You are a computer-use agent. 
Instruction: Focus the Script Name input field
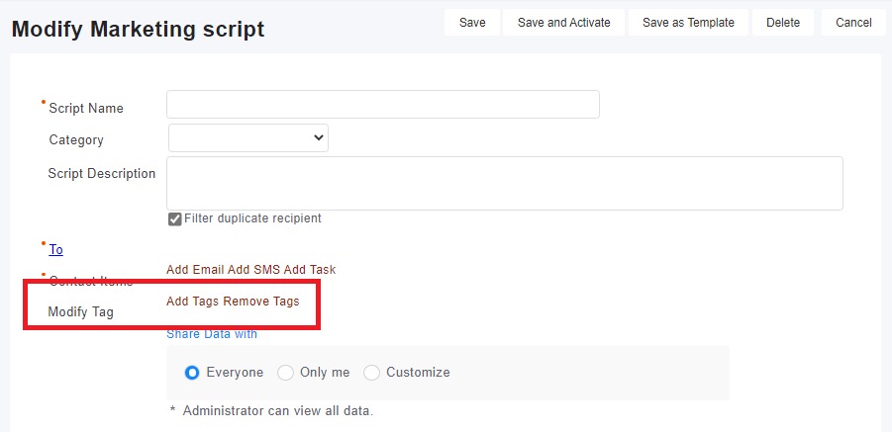(x=382, y=105)
